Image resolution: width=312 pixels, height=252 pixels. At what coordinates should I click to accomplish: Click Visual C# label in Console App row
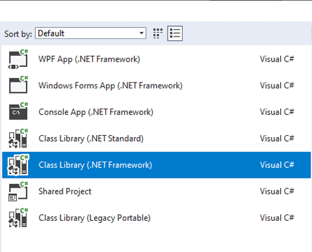[x=277, y=112]
